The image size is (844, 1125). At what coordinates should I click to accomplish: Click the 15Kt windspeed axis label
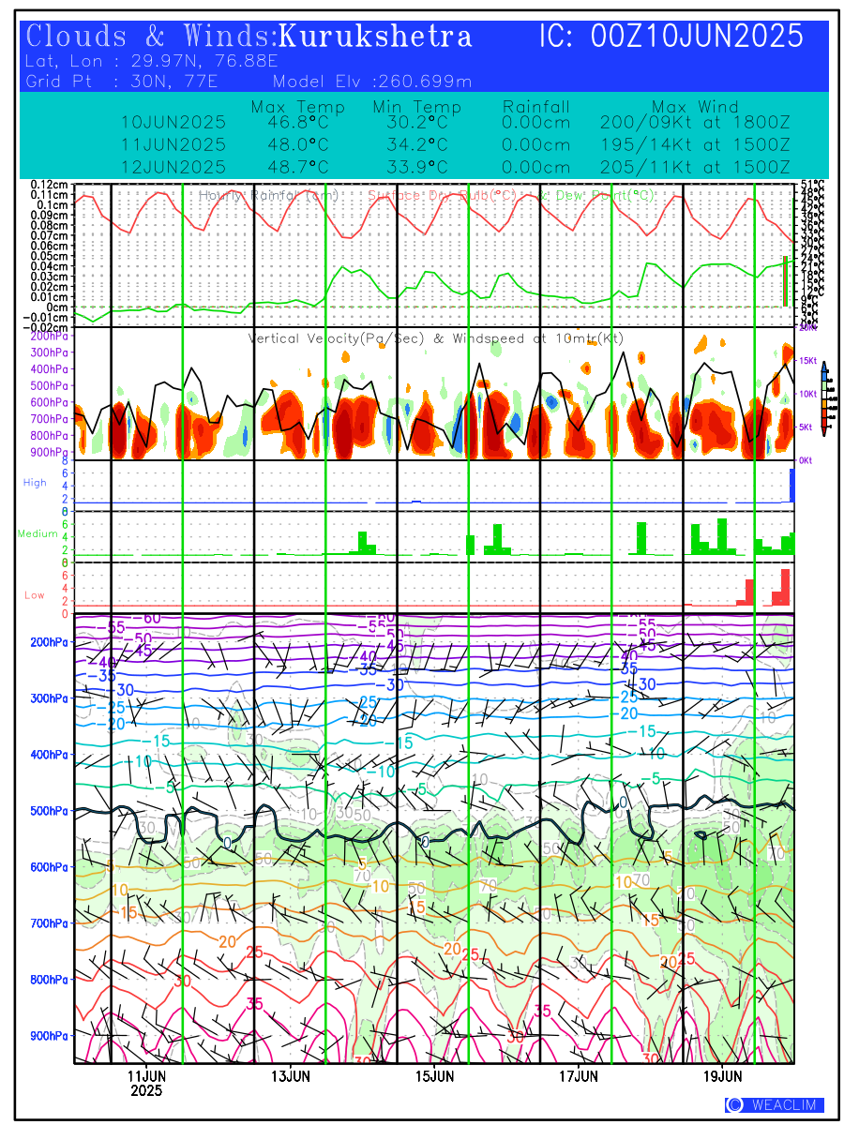(x=808, y=361)
